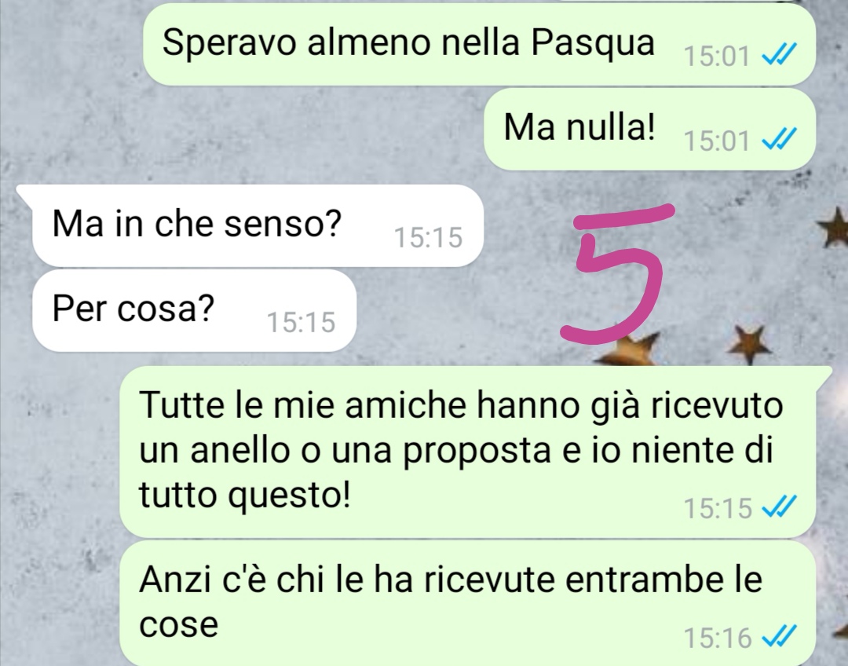
Task: Tap the read ticks on the 'anello' message
Action: [x=779, y=507]
